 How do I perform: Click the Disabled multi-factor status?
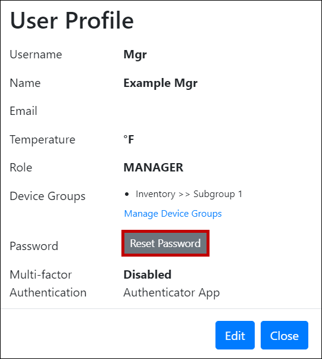[148, 274]
